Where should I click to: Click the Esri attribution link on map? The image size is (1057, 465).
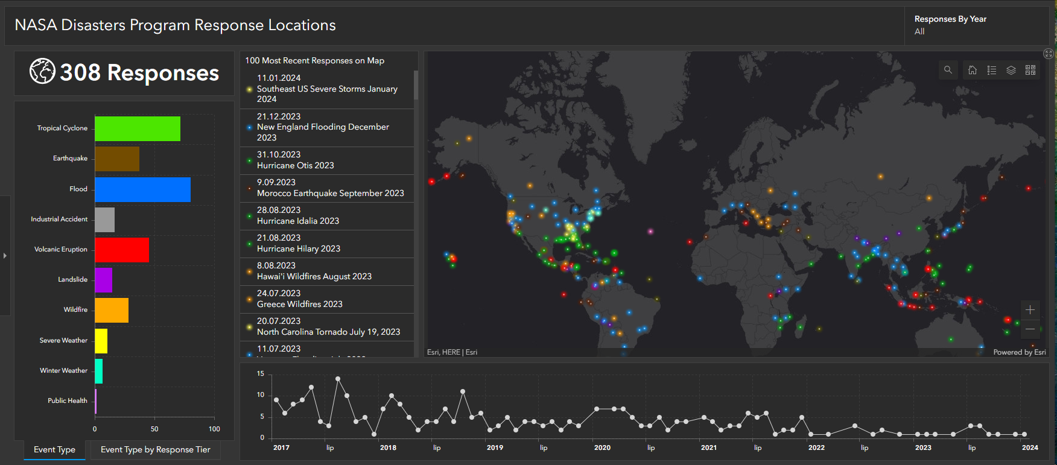click(452, 352)
